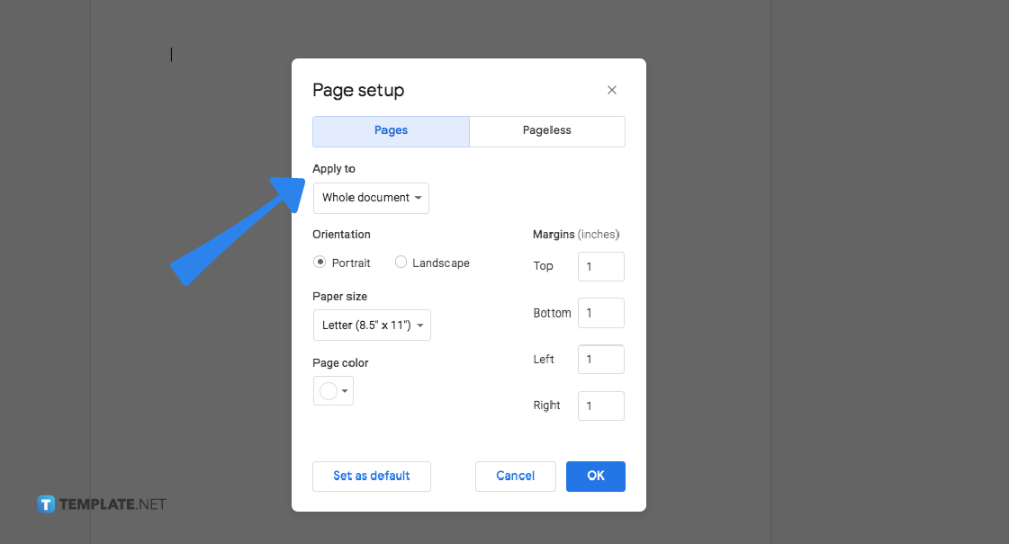Screen dimensions: 1009x544
Task: Select the Right margin input field
Action: click(x=600, y=406)
